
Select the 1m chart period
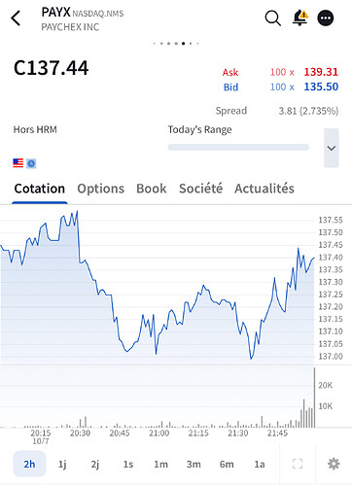point(160,464)
